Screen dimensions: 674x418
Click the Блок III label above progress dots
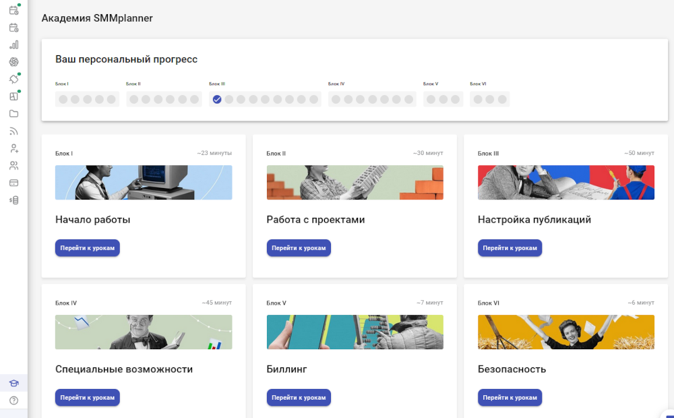pos(217,84)
